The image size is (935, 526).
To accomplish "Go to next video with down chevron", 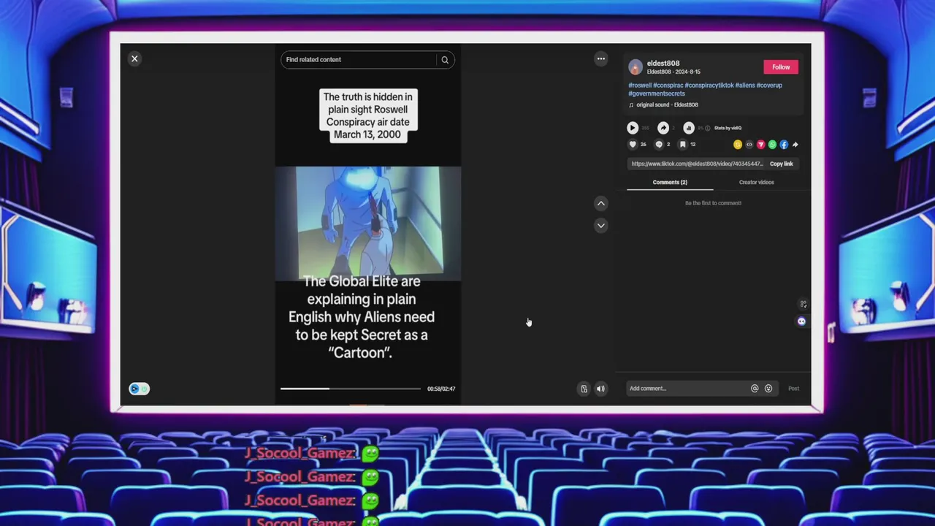I will (601, 226).
